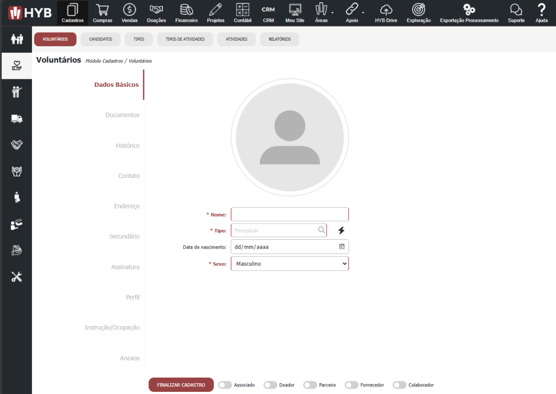The image size is (556, 394).
Task: Expand the Apoio dropdown menu
Action: 353,12
